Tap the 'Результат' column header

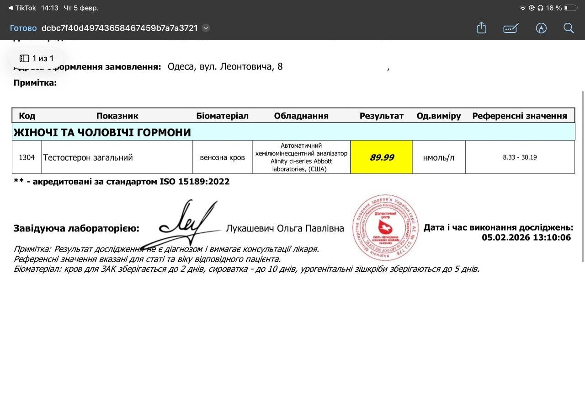[382, 116]
